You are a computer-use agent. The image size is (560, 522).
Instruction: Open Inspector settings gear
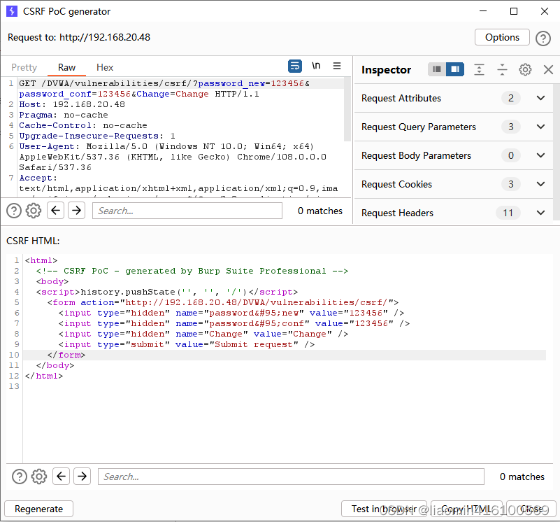pyautogui.click(x=525, y=69)
